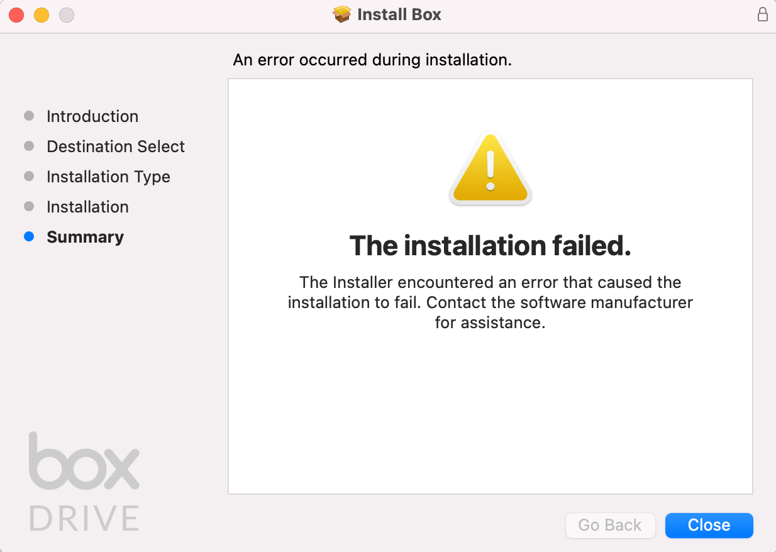Image resolution: width=776 pixels, height=552 pixels.
Task: Click the "An error occurred during installation" text
Action: 372,60
